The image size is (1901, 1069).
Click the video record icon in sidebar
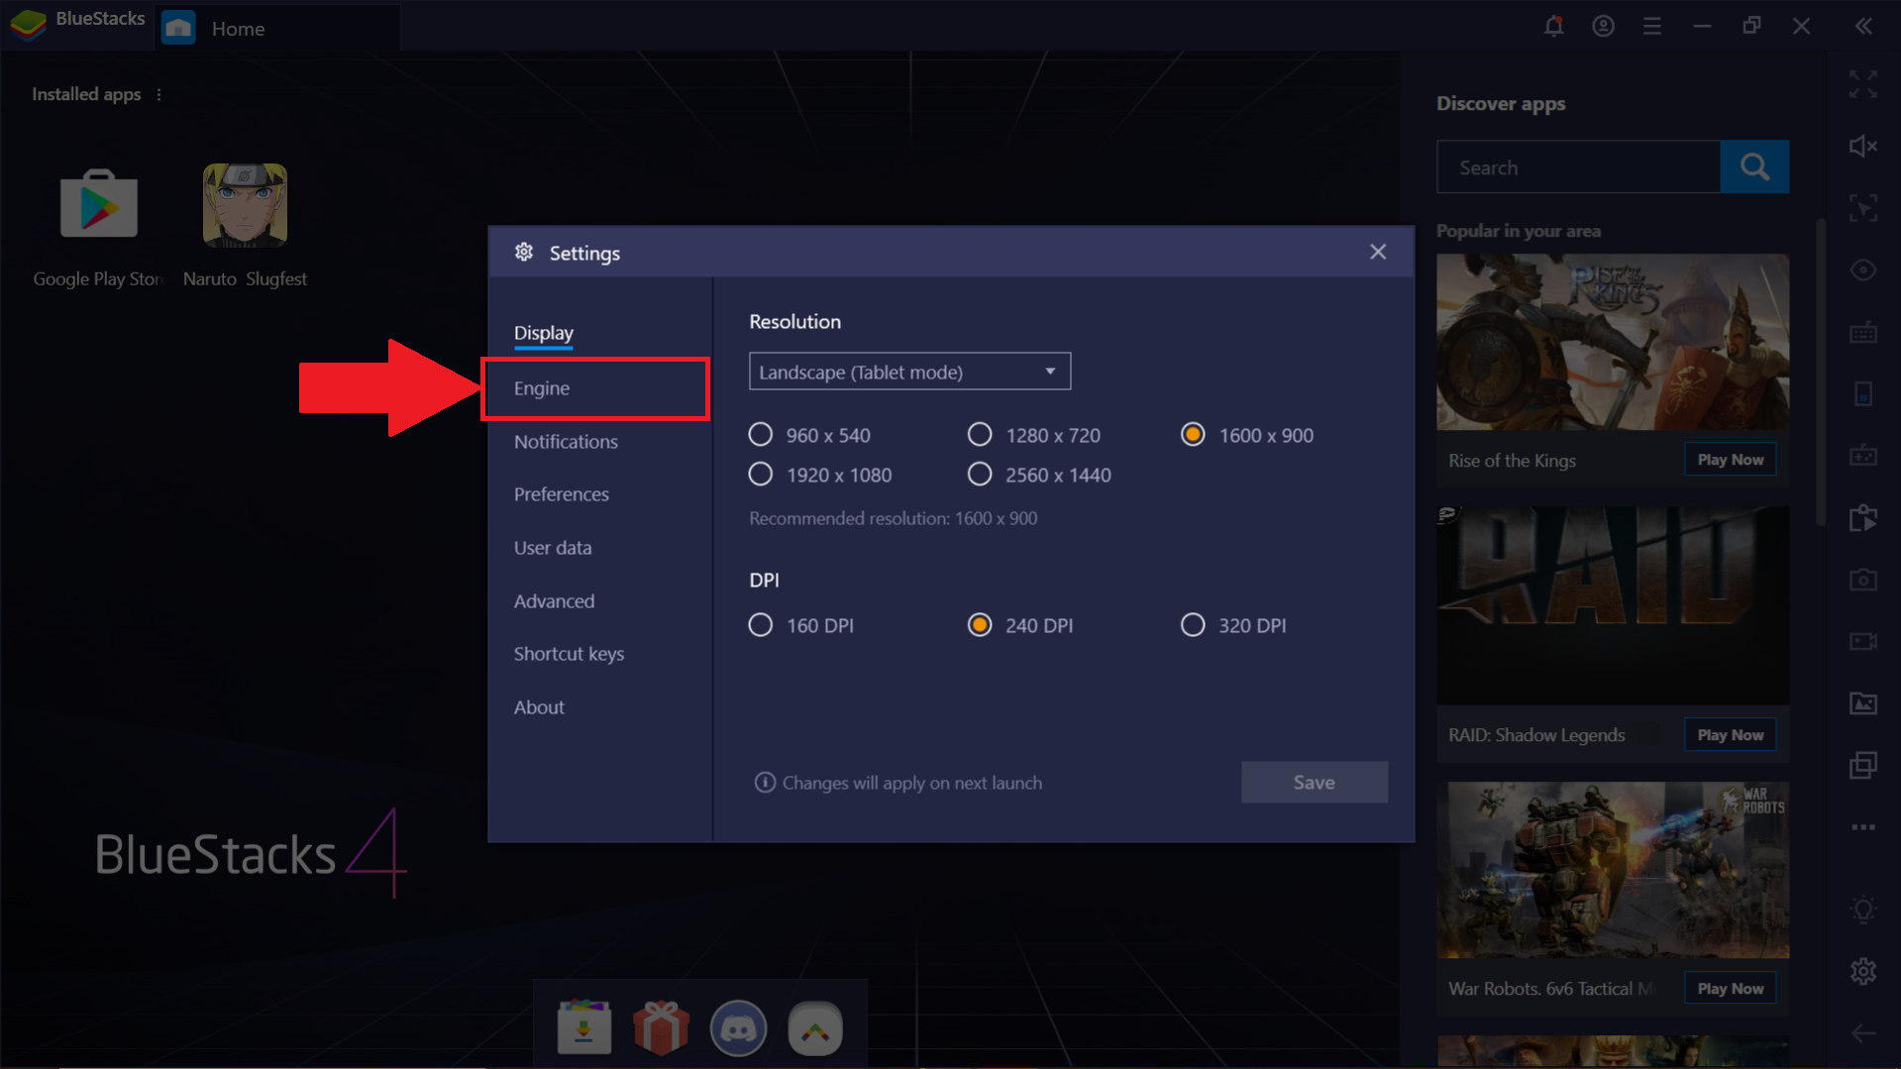(x=1863, y=642)
